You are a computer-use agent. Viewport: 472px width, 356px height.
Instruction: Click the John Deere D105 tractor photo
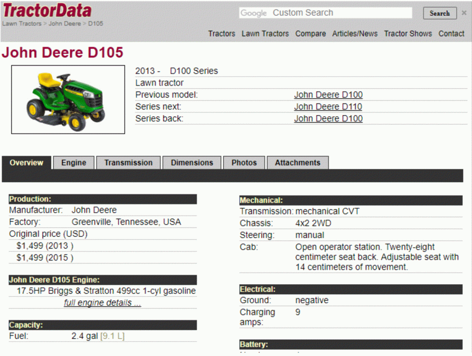[x=68, y=99]
